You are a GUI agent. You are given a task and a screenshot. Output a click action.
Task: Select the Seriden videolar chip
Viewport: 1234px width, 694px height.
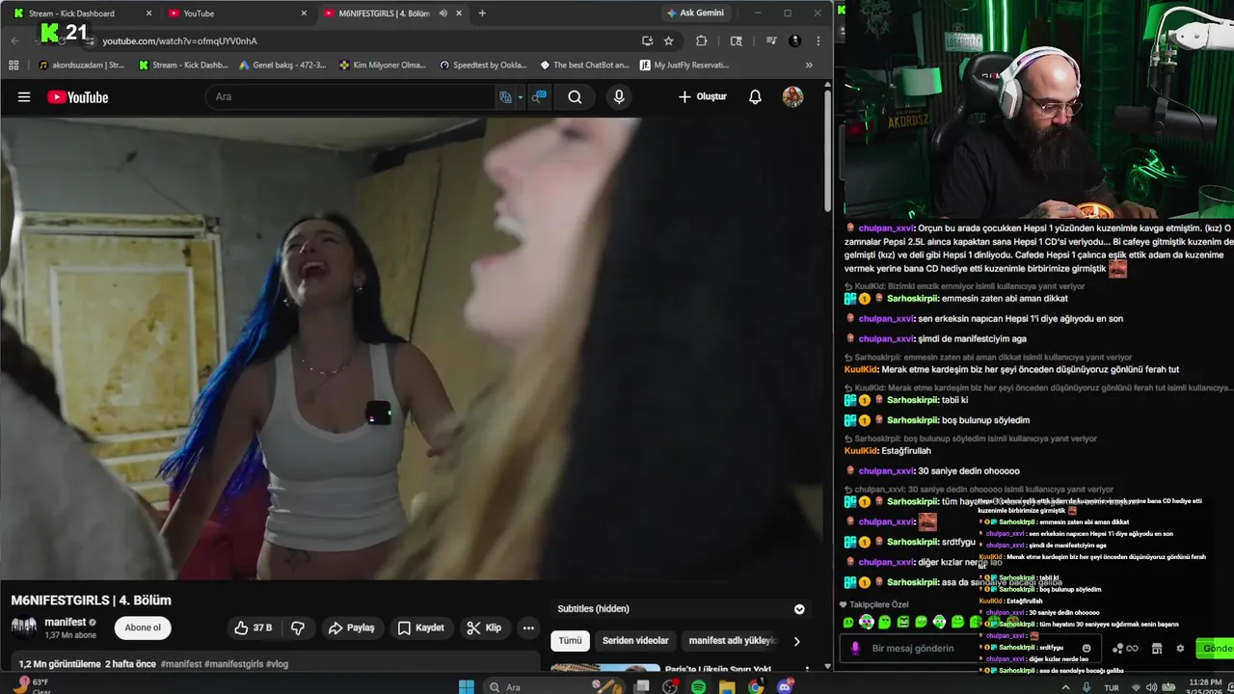[x=635, y=640]
